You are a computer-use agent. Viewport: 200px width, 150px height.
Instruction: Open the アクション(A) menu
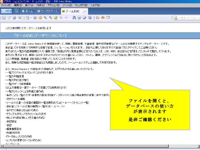coord(54,5)
